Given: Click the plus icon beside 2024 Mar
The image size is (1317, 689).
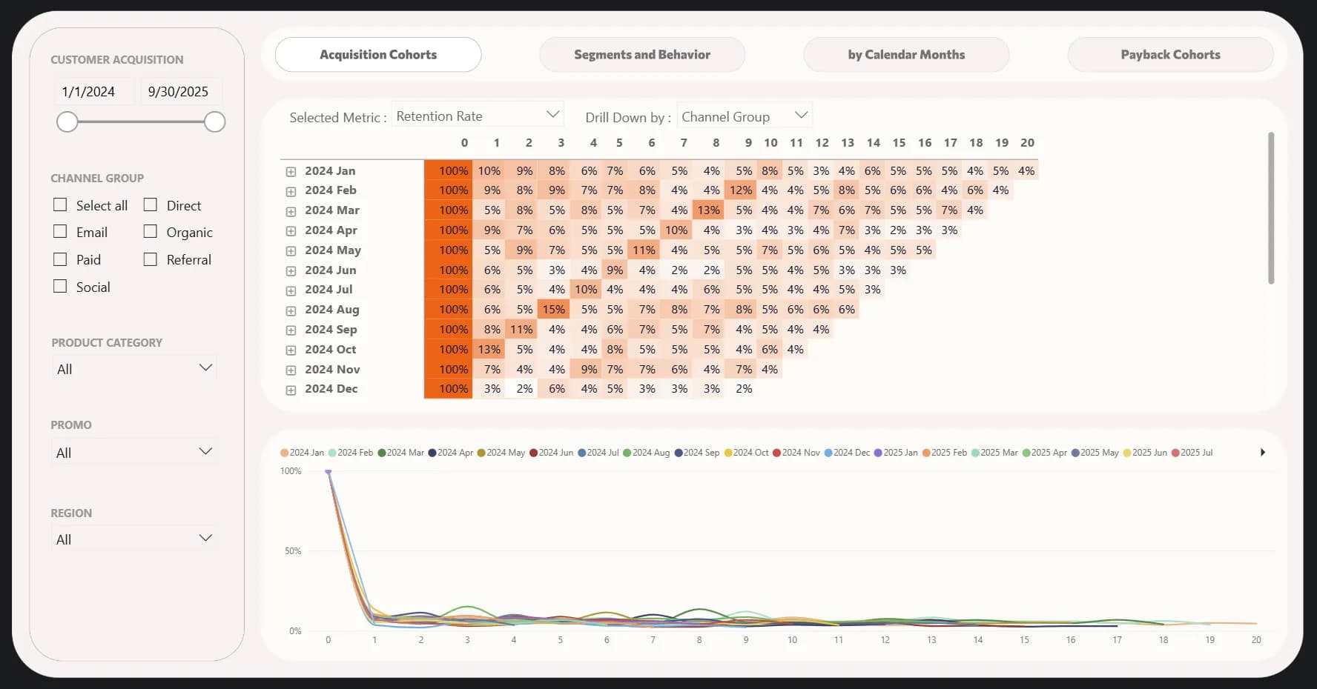Looking at the screenshot, I should pos(291,211).
